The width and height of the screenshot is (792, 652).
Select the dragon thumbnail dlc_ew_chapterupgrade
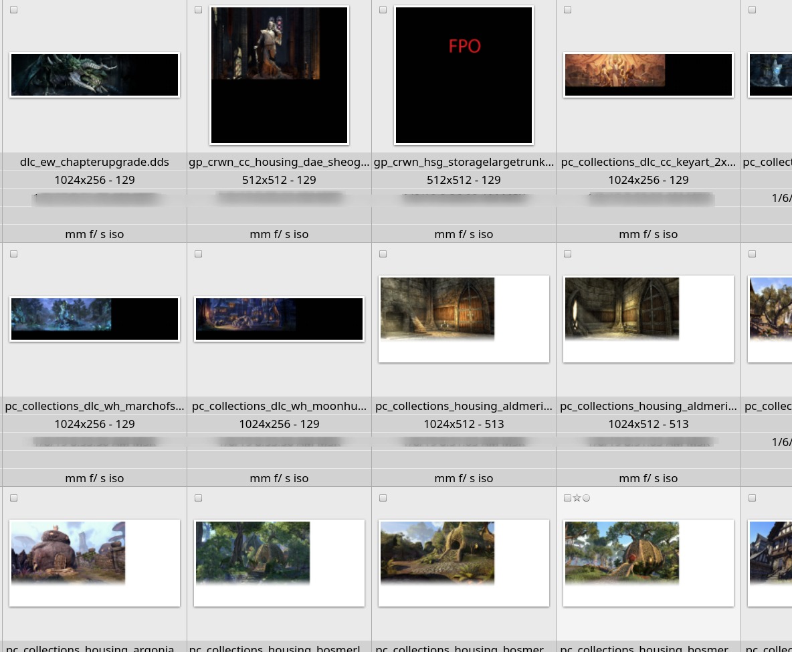pyautogui.click(x=94, y=75)
